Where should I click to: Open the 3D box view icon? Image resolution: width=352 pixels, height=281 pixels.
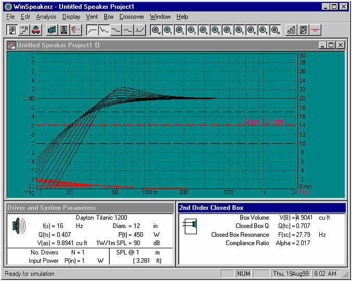pyautogui.click(x=303, y=30)
